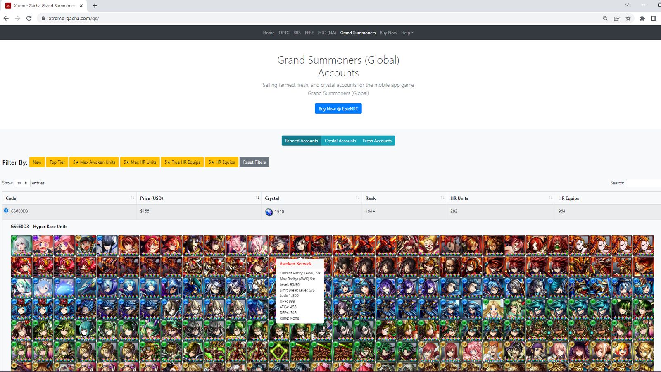This screenshot has height=372, width=661.
Task: Collapse the GS6E0D3 row expander
Action: [6, 211]
